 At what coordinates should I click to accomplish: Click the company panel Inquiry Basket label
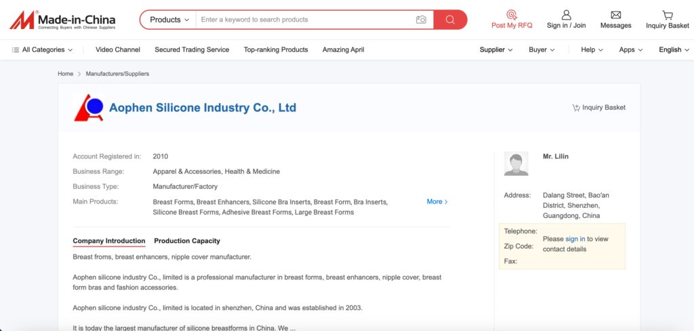click(x=604, y=108)
